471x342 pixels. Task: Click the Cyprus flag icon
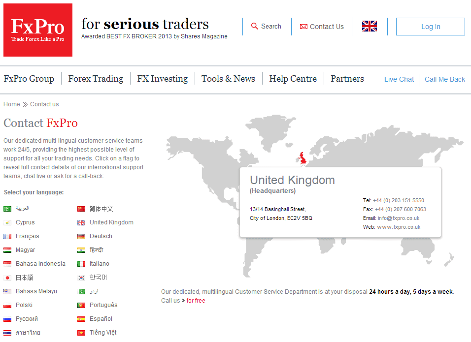click(x=7, y=222)
